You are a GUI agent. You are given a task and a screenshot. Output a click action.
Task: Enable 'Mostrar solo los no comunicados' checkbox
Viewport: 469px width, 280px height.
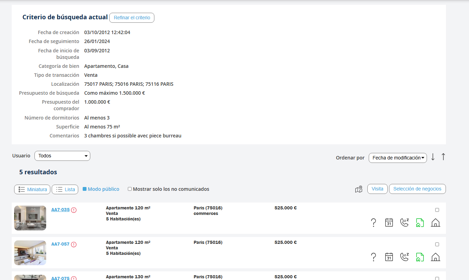click(x=130, y=189)
